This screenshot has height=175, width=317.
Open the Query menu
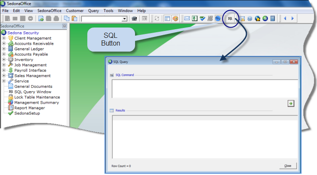[x=93, y=11]
